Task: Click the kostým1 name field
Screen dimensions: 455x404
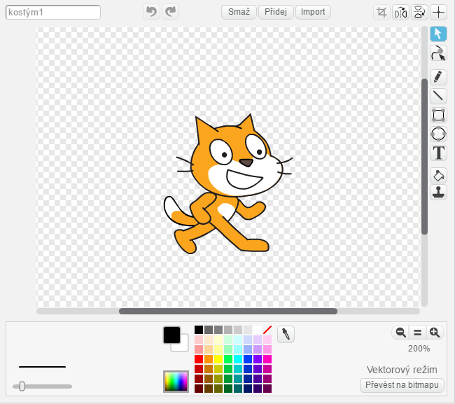Action: [53, 12]
